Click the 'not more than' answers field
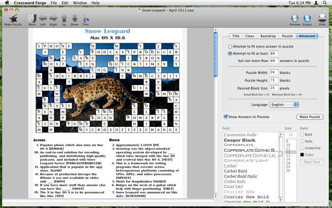Image resolution: width=332 pixels, height=208 pixels. click(x=274, y=61)
